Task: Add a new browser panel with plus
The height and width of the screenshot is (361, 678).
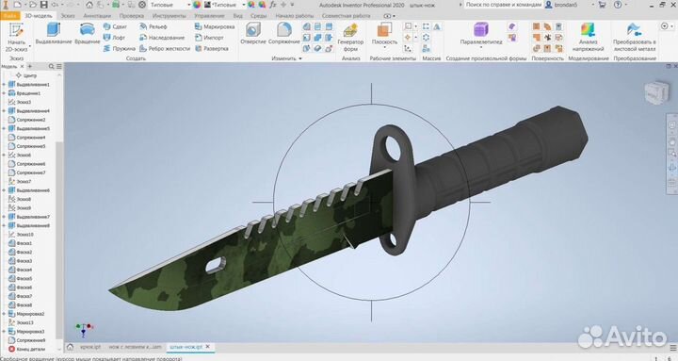Action: point(30,67)
